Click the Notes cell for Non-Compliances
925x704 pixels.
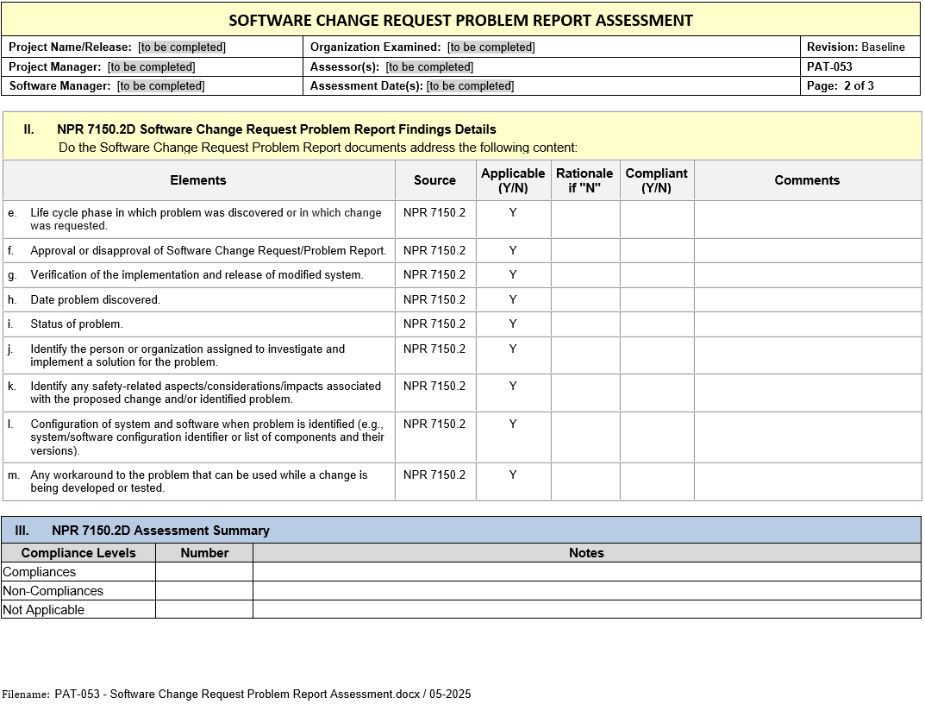point(586,591)
